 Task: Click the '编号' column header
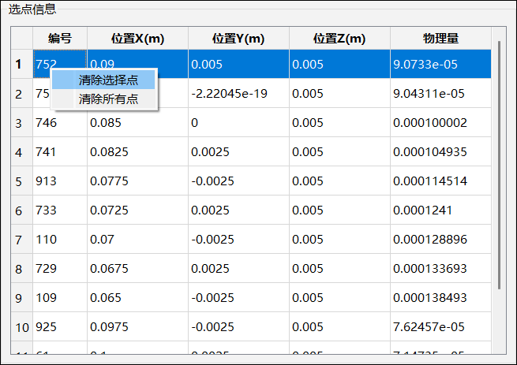[60, 39]
